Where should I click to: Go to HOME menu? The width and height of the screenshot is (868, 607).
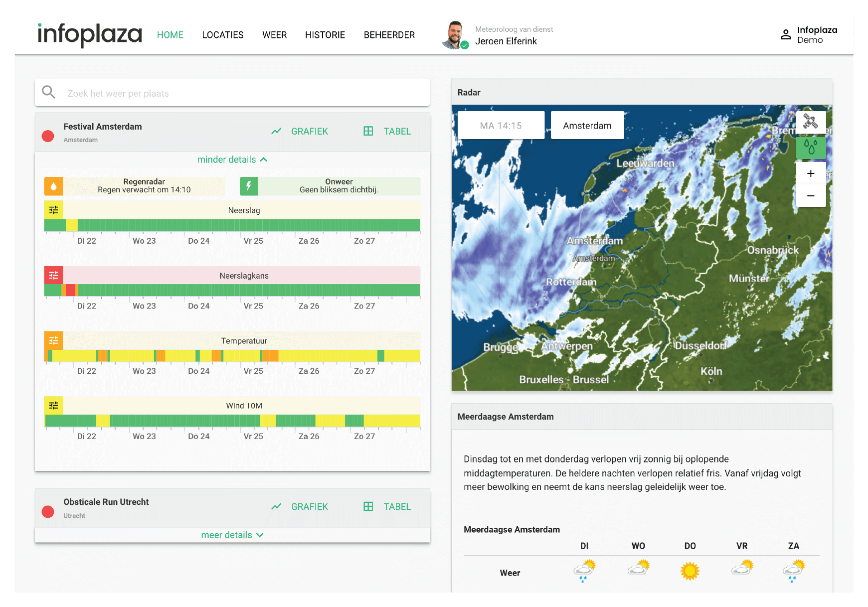pos(170,35)
